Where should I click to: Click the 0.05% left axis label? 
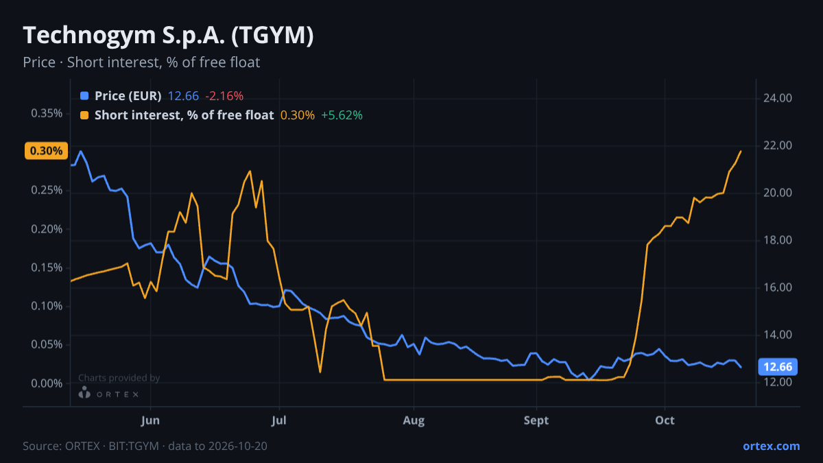[x=47, y=344]
